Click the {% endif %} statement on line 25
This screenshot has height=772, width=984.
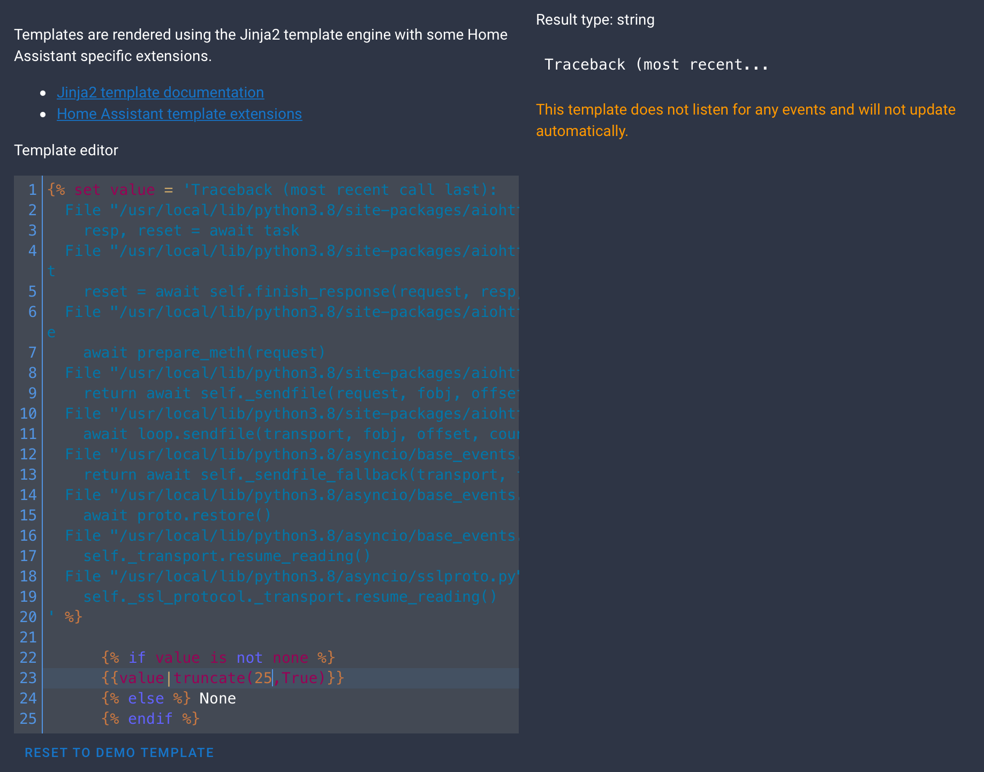tap(150, 718)
